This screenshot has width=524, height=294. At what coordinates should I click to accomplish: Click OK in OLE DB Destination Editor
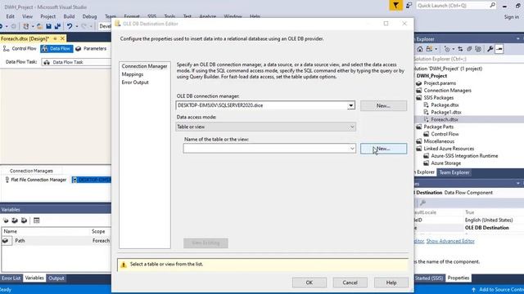tap(309, 283)
